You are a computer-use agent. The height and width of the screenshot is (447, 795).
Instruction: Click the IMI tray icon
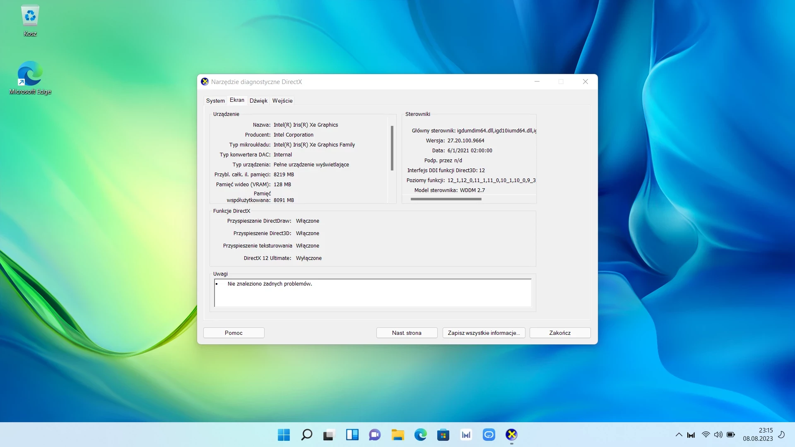pos(691,435)
